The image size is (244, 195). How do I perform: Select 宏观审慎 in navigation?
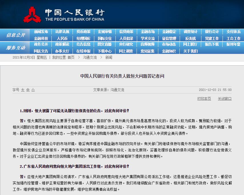click(105, 32)
